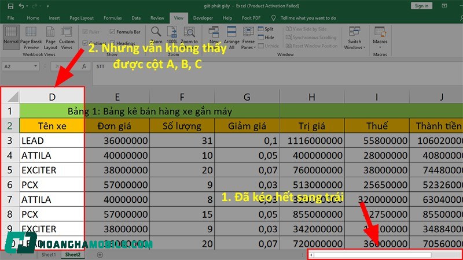Open the Help tab
Image resolution: width=463 pixels, height=260 pixels.
pos(227,18)
